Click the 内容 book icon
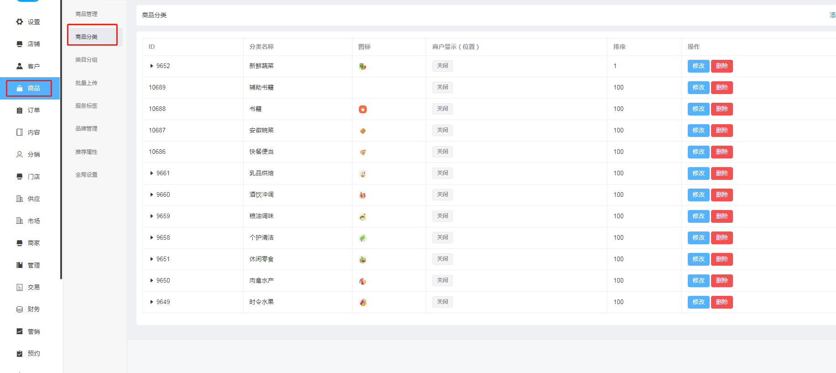The image size is (836, 373). pos(20,132)
